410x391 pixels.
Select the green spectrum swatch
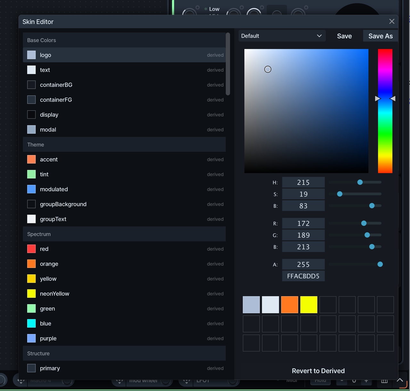coord(31,308)
